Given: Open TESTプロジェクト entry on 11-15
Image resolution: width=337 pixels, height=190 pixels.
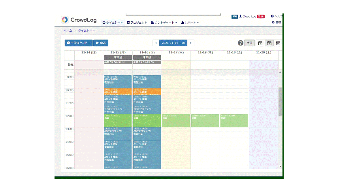Looking at the screenshot, I should coord(118,109).
